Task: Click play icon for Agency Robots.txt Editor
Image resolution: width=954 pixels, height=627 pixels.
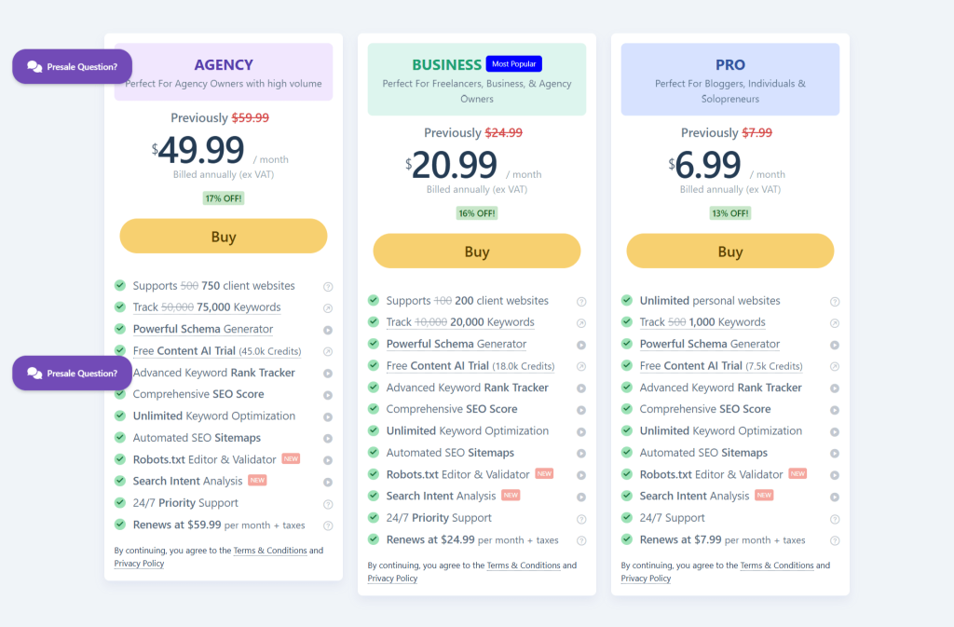Action: pyautogui.click(x=328, y=460)
